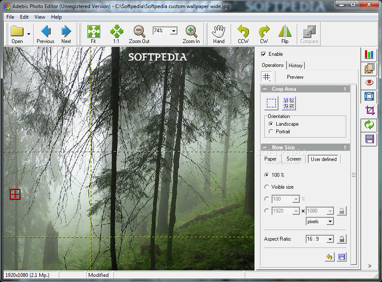
Task: Open a file with the folder icon
Action: (x=17, y=34)
